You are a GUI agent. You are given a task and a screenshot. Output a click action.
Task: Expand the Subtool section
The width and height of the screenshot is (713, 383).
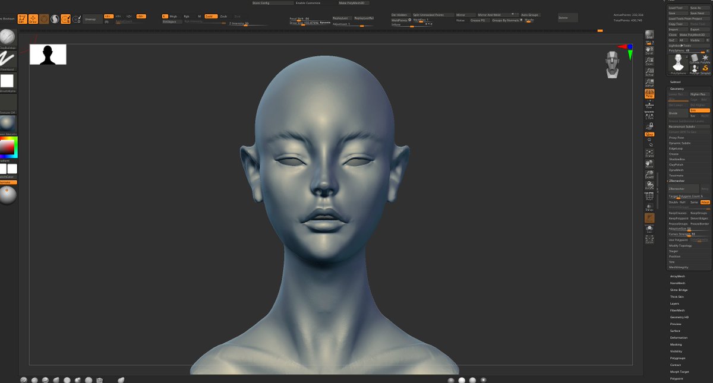click(676, 82)
